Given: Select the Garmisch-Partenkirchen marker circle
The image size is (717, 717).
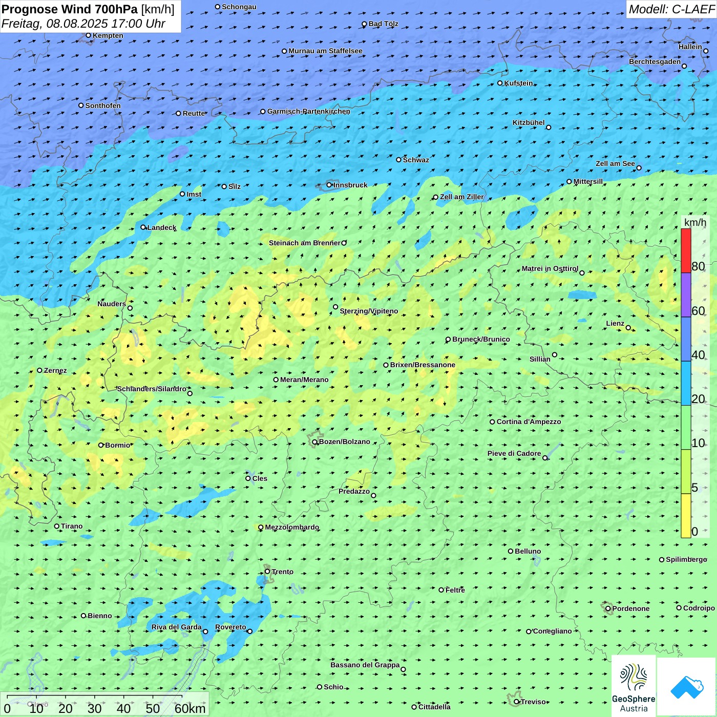Looking at the screenshot, I should click(x=263, y=112).
